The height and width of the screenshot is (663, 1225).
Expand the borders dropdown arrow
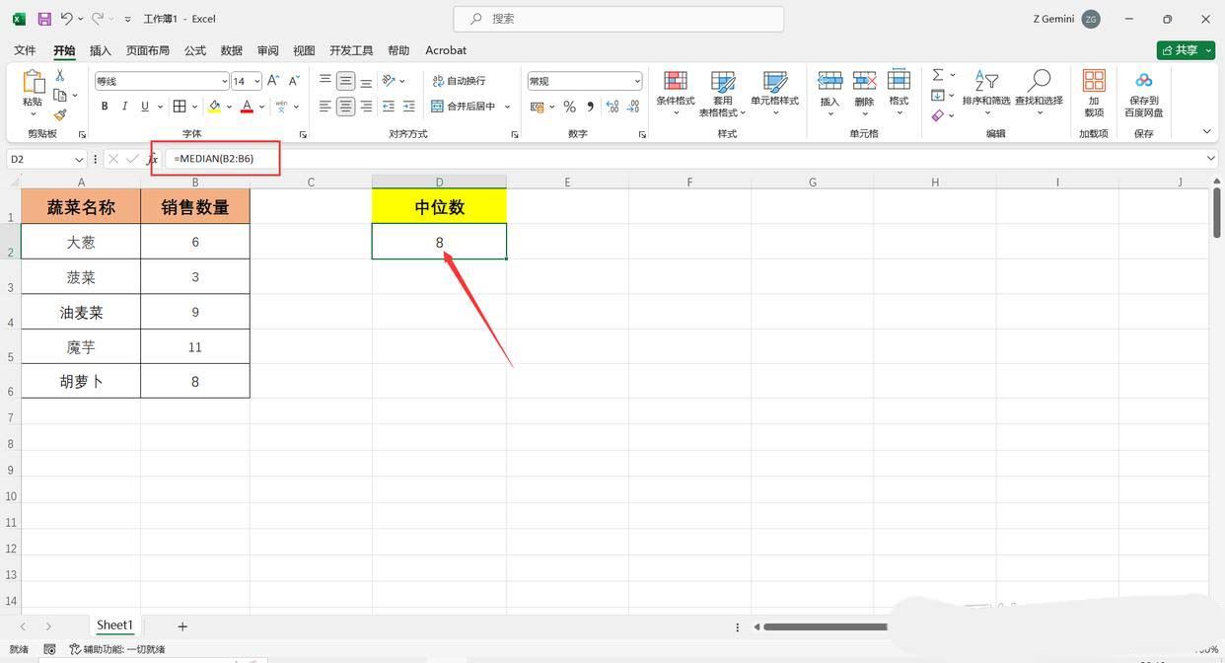pyautogui.click(x=194, y=107)
